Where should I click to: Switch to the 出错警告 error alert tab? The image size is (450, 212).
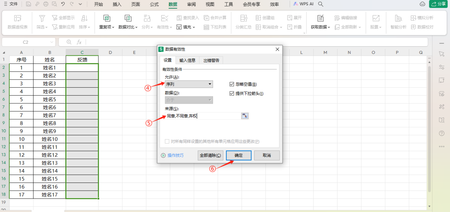click(x=211, y=60)
